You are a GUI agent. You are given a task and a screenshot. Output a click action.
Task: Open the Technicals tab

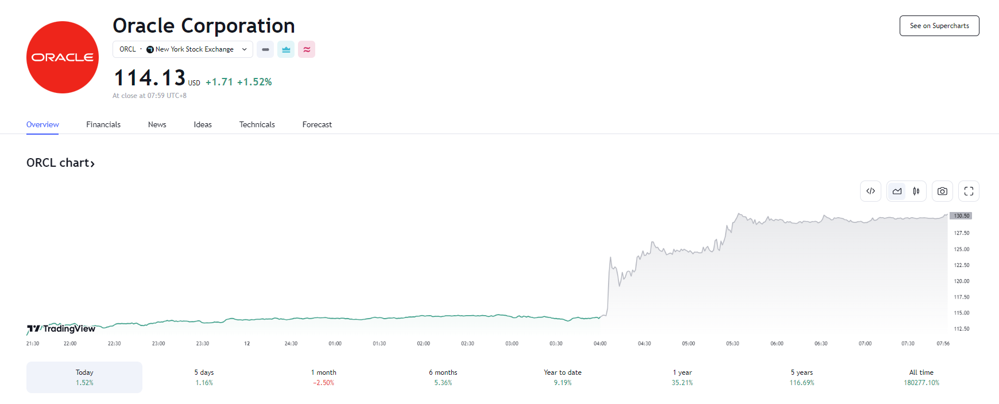(257, 124)
